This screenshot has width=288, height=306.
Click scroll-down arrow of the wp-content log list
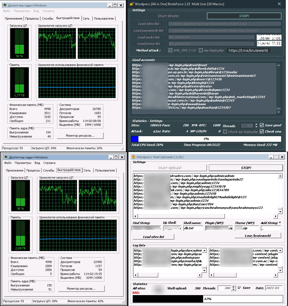pos(280,270)
